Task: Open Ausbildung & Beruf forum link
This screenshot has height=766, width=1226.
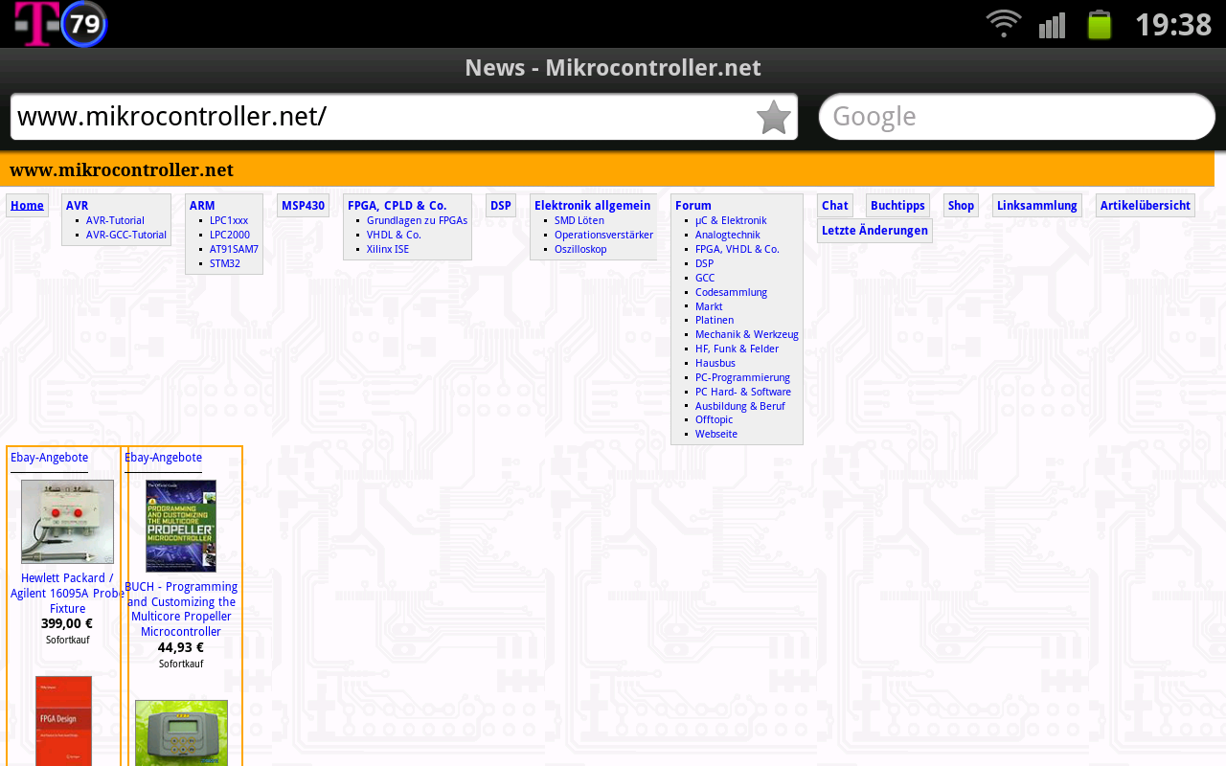Action: click(740, 406)
